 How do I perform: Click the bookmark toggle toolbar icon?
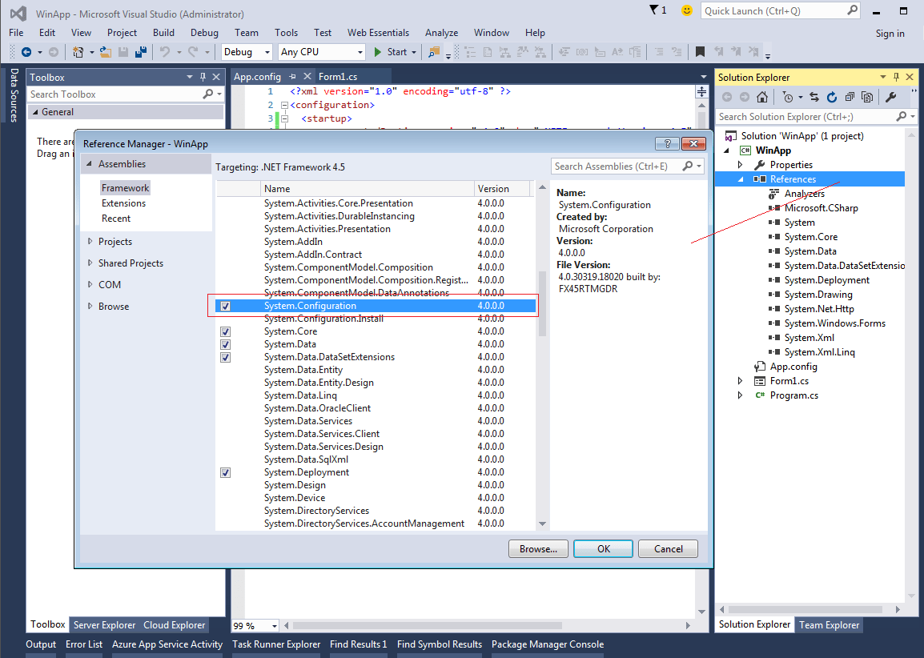700,52
